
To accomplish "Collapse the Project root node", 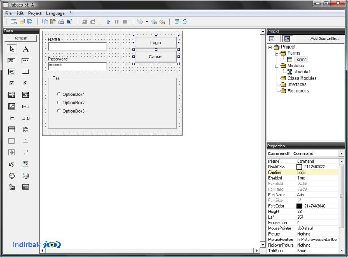I will click(x=270, y=47).
